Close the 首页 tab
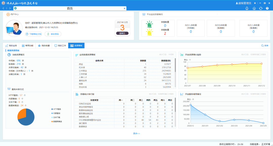The width and height of the screenshot is (273, 146). pos(124,8)
